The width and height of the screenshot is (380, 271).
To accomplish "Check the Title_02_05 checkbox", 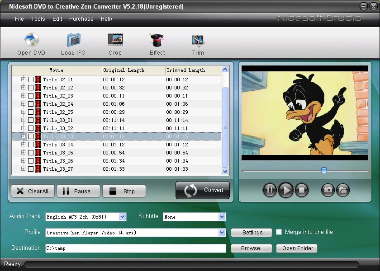I will (x=31, y=112).
